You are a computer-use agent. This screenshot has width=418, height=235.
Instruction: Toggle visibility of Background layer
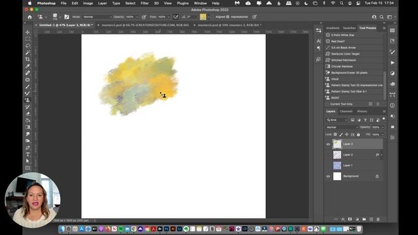pos(328,176)
